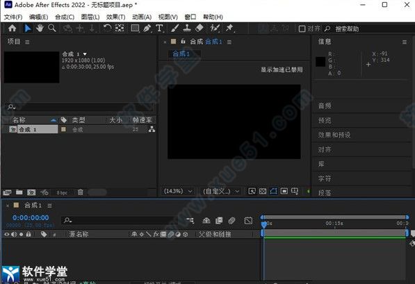Screen dimensions: 415x284
Task: Select the Puppet Pin tool
Action: pyautogui.click(x=229, y=28)
